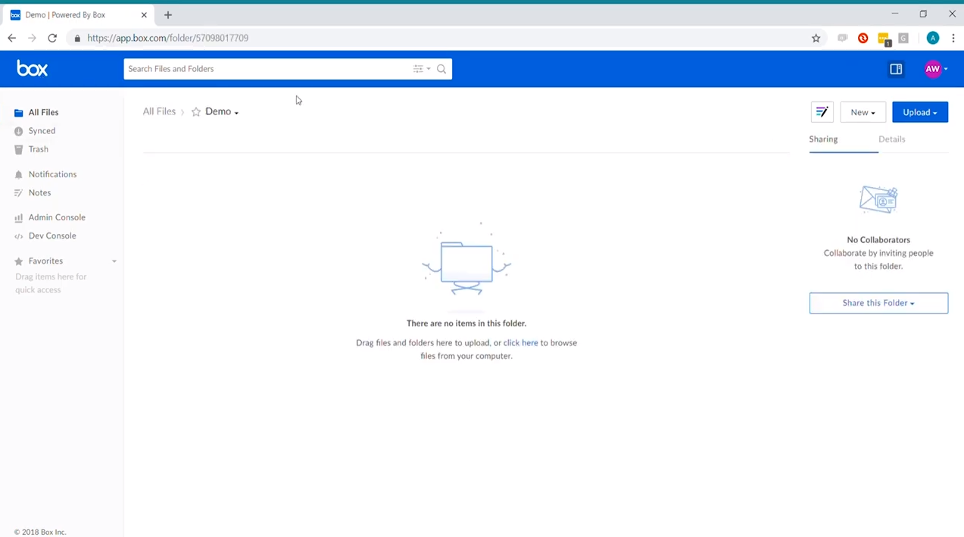Collapse the Favorites section arrow
Image resolution: width=964 pixels, height=537 pixels.
[114, 261]
